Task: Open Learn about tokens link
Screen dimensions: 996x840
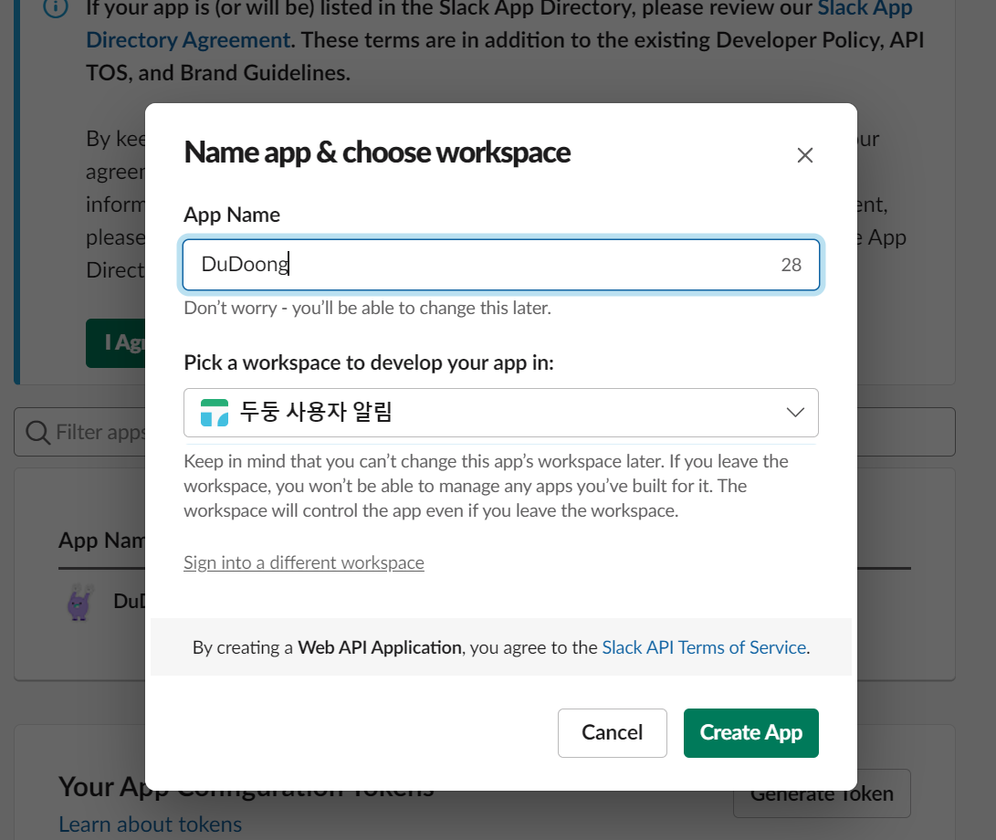Action: coord(150,824)
